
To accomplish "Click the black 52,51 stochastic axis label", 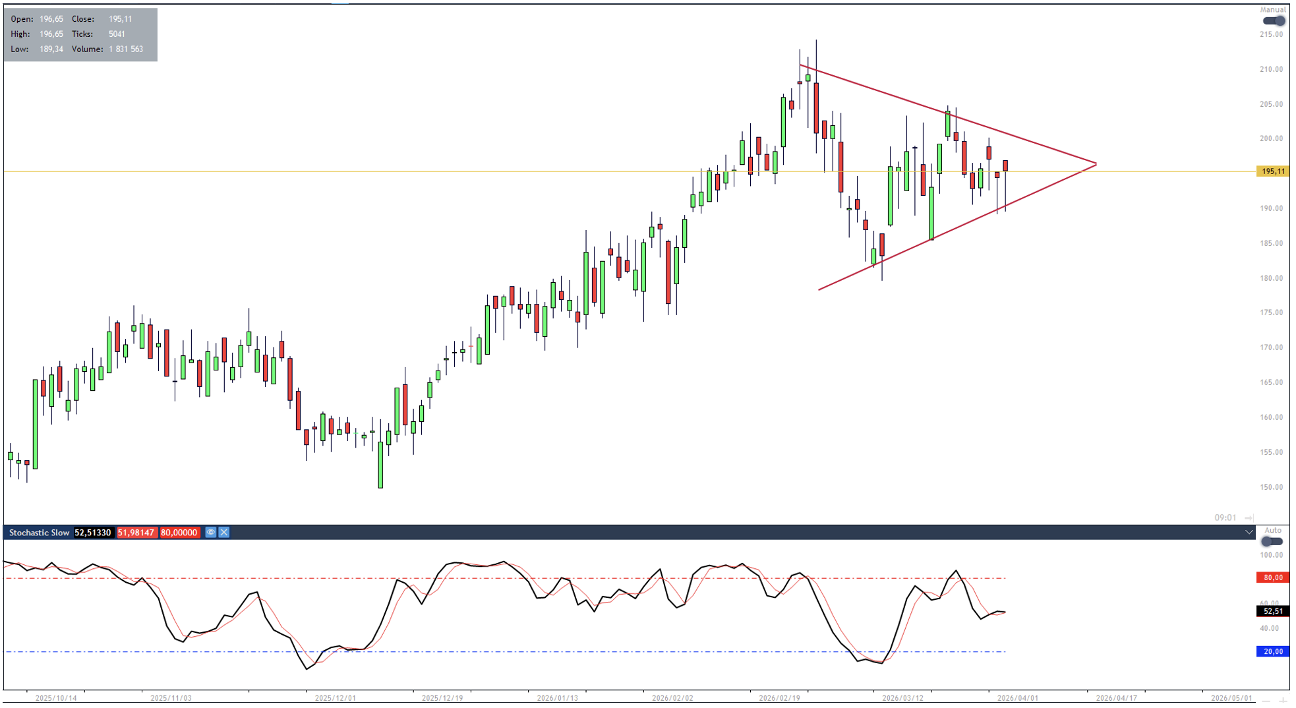I will (1272, 612).
